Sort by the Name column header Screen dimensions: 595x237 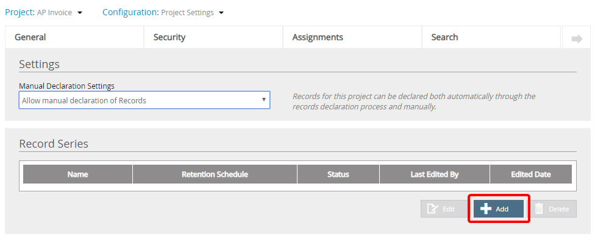pyautogui.click(x=78, y=174)
